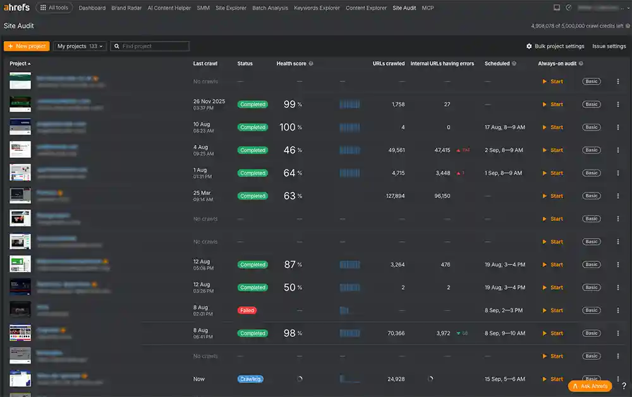Viewport: 632px width, 397px height.
Task: Open Keywords Explorer
Action: [317, 8]
